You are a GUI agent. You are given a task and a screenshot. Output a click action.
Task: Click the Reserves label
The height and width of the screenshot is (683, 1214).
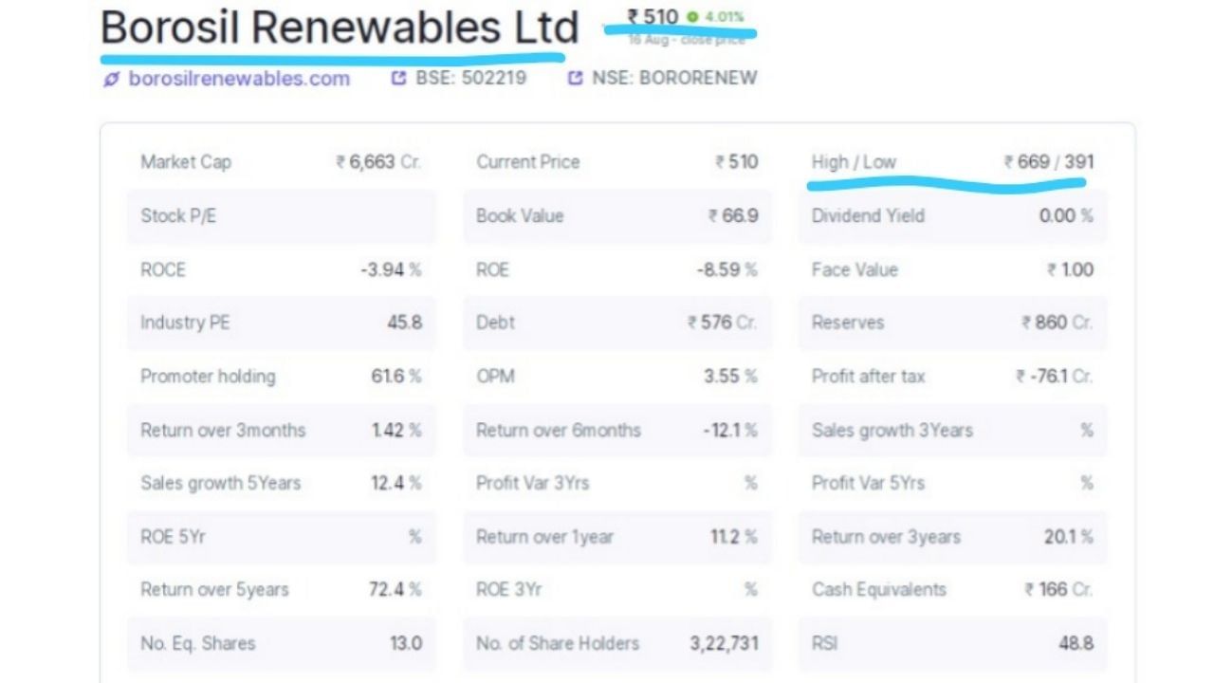(848, 323)
